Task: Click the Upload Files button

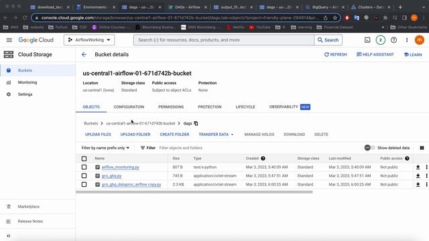Action: pos(98,135)
